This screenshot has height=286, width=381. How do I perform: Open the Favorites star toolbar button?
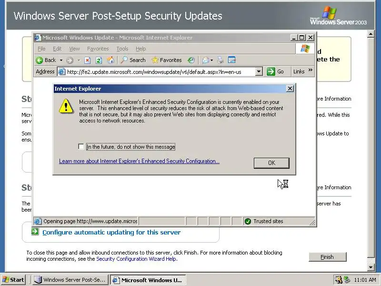coord(166,60)
